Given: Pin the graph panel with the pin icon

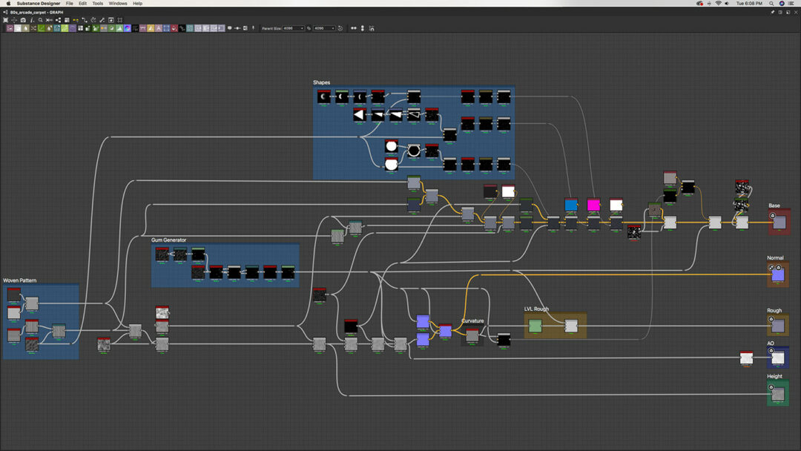Looking at the screenshot, I should [772, 12].
